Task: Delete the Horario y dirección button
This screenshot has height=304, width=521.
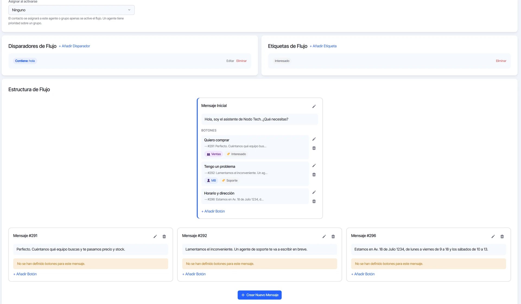Action: tap(314, 201)
